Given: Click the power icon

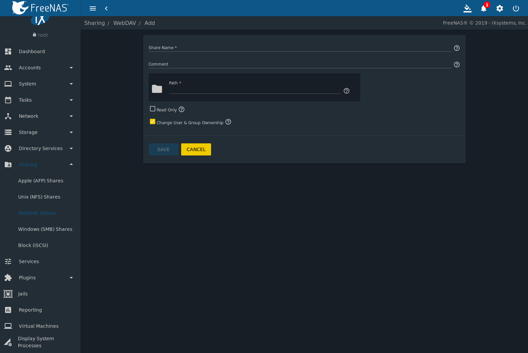Looking at the screenshot, I should (516, 8).
